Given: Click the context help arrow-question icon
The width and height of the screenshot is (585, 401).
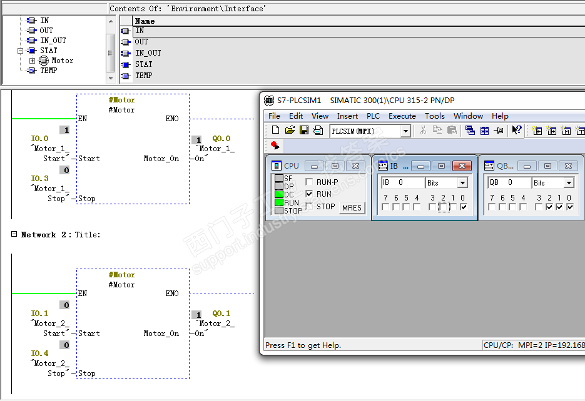Looking at the screenshot, I should click(516, 130).
